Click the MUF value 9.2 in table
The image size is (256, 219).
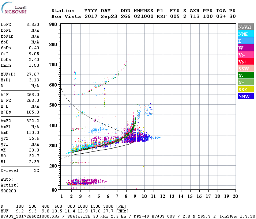click(20, 211)
